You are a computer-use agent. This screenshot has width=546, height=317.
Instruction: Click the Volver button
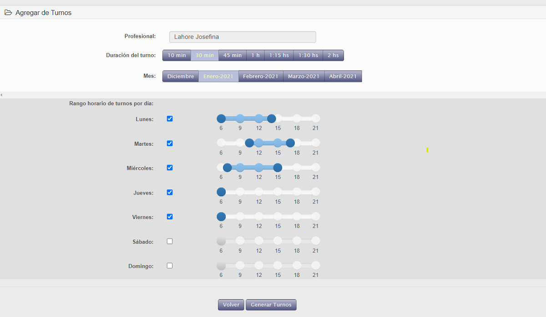(231, 305)
